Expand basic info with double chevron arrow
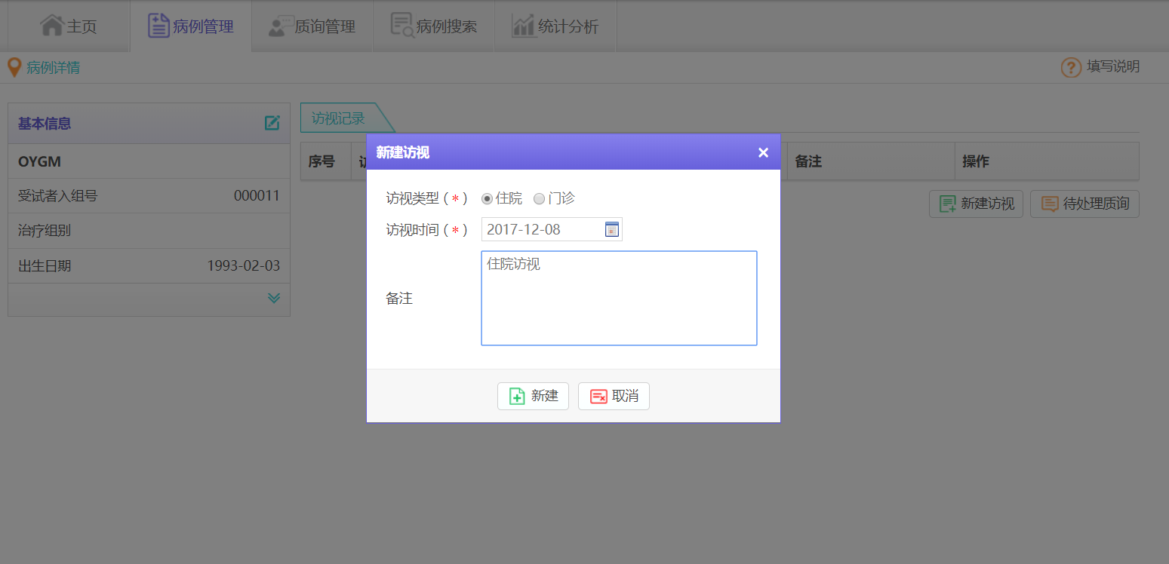The height and width of the screenshot is (564, 1169). pos(273,299)
